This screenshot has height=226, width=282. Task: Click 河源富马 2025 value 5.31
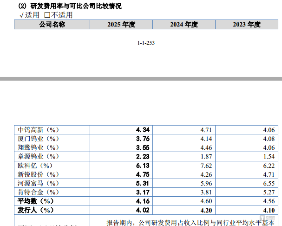click(x=143, y=183)
